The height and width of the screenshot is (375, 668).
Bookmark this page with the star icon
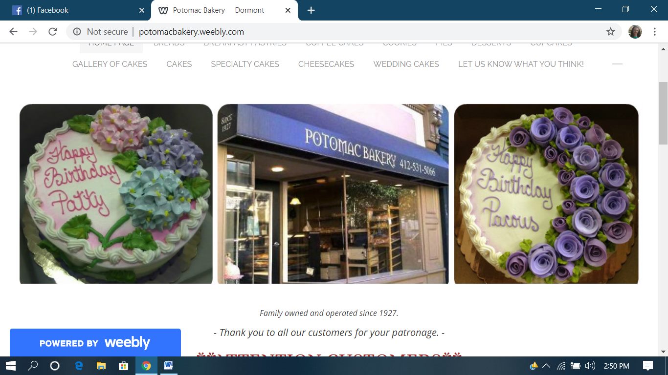coord(610,32)
